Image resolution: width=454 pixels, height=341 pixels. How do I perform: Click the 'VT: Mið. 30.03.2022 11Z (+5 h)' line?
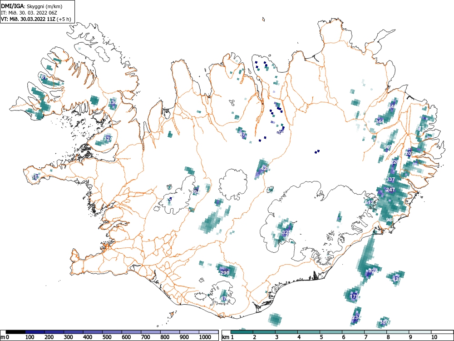point(35,19)
